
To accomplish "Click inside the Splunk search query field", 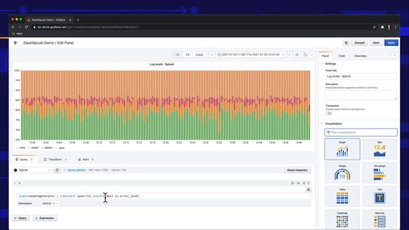I will pyautogui.click(x=164, y=196).
